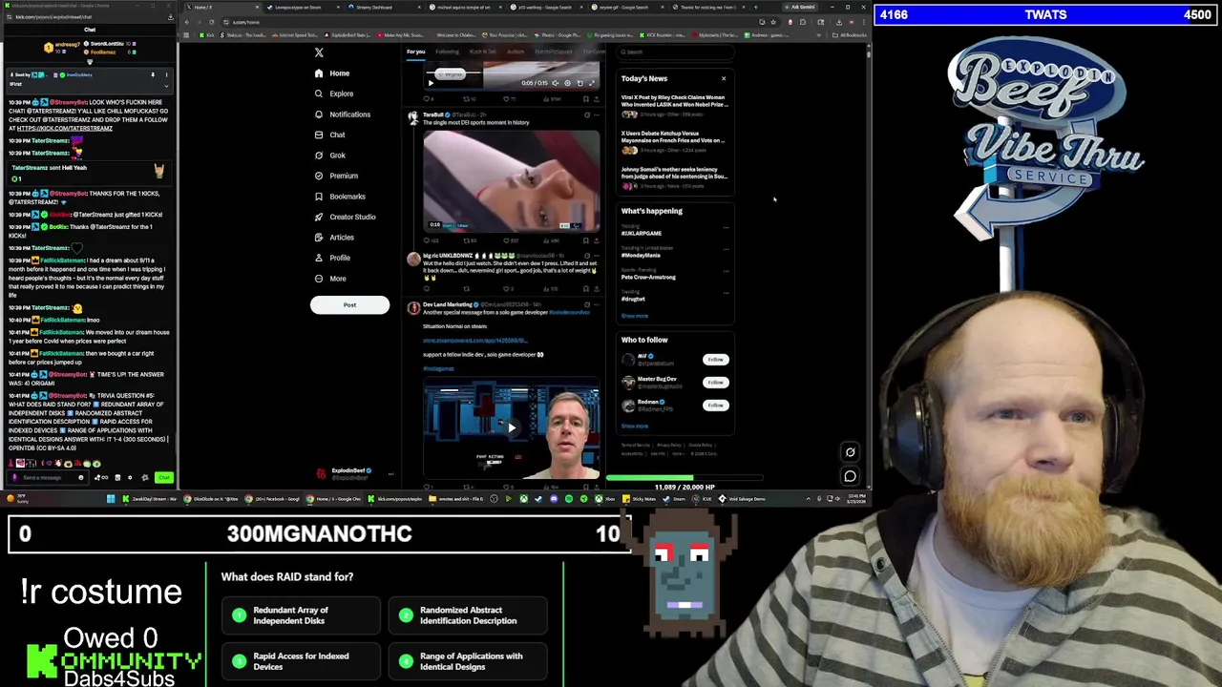Open the Pete Crow-Armstrong trending topic
This screenshot has width=1222, height=687.
coord(648,275)
